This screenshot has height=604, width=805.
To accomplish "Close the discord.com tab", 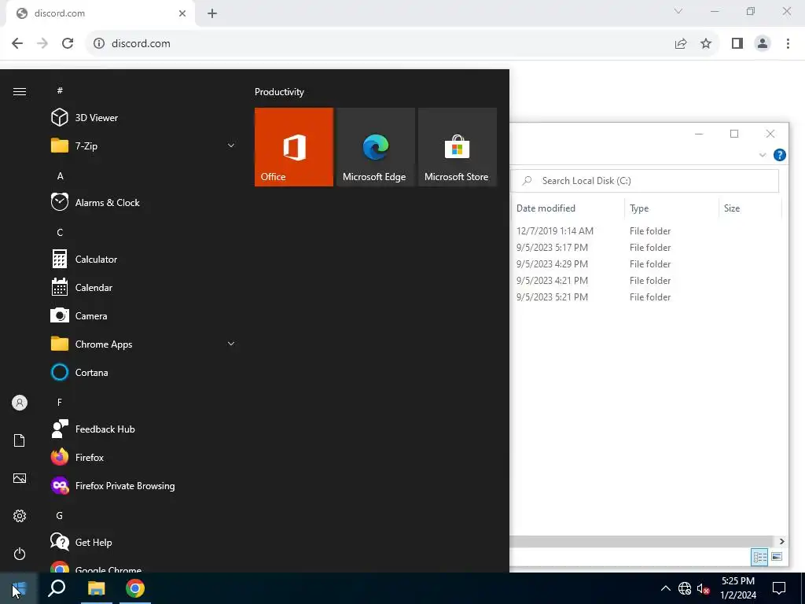I will (182, 13).
